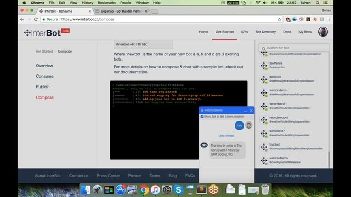Open Trash in the Dock
351x197 pixels.
click(x=265, y=190)
